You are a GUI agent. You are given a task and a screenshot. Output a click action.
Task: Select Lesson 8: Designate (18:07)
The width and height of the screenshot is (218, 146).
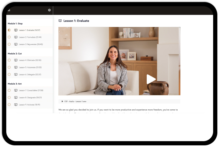point(30,98)
